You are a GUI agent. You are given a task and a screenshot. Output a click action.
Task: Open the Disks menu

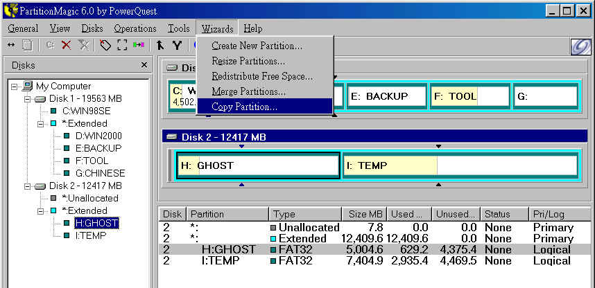(92, 28)
